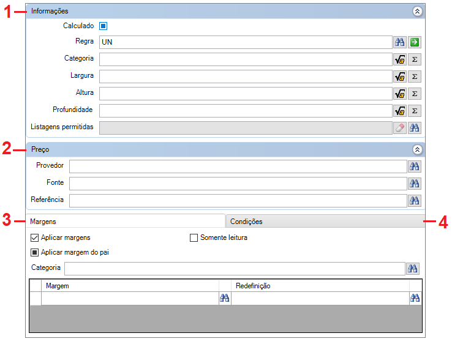Click the Provedor input field
This screenshot has width=452, height=344.
pyautogui.click(x=238, y=166)
